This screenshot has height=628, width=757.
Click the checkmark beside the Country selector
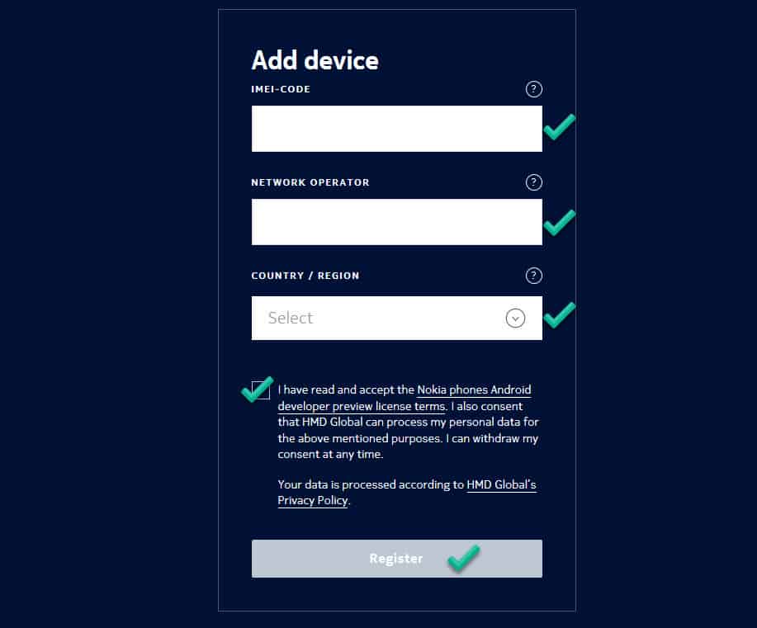click(x=559, y=314)
